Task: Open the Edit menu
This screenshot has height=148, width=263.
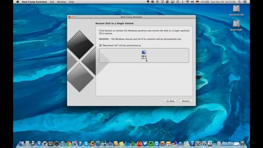Action: [x=52, y=2]
